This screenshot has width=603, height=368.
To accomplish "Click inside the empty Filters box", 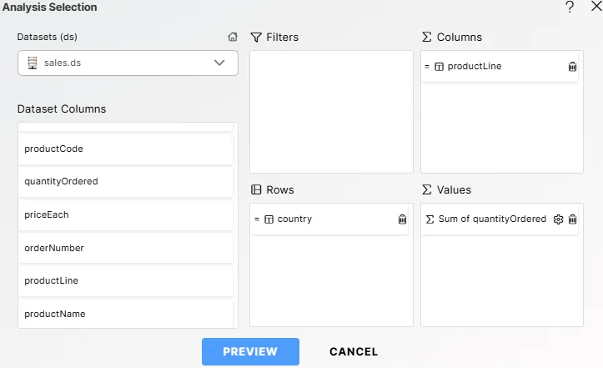I will coord(331,112).
